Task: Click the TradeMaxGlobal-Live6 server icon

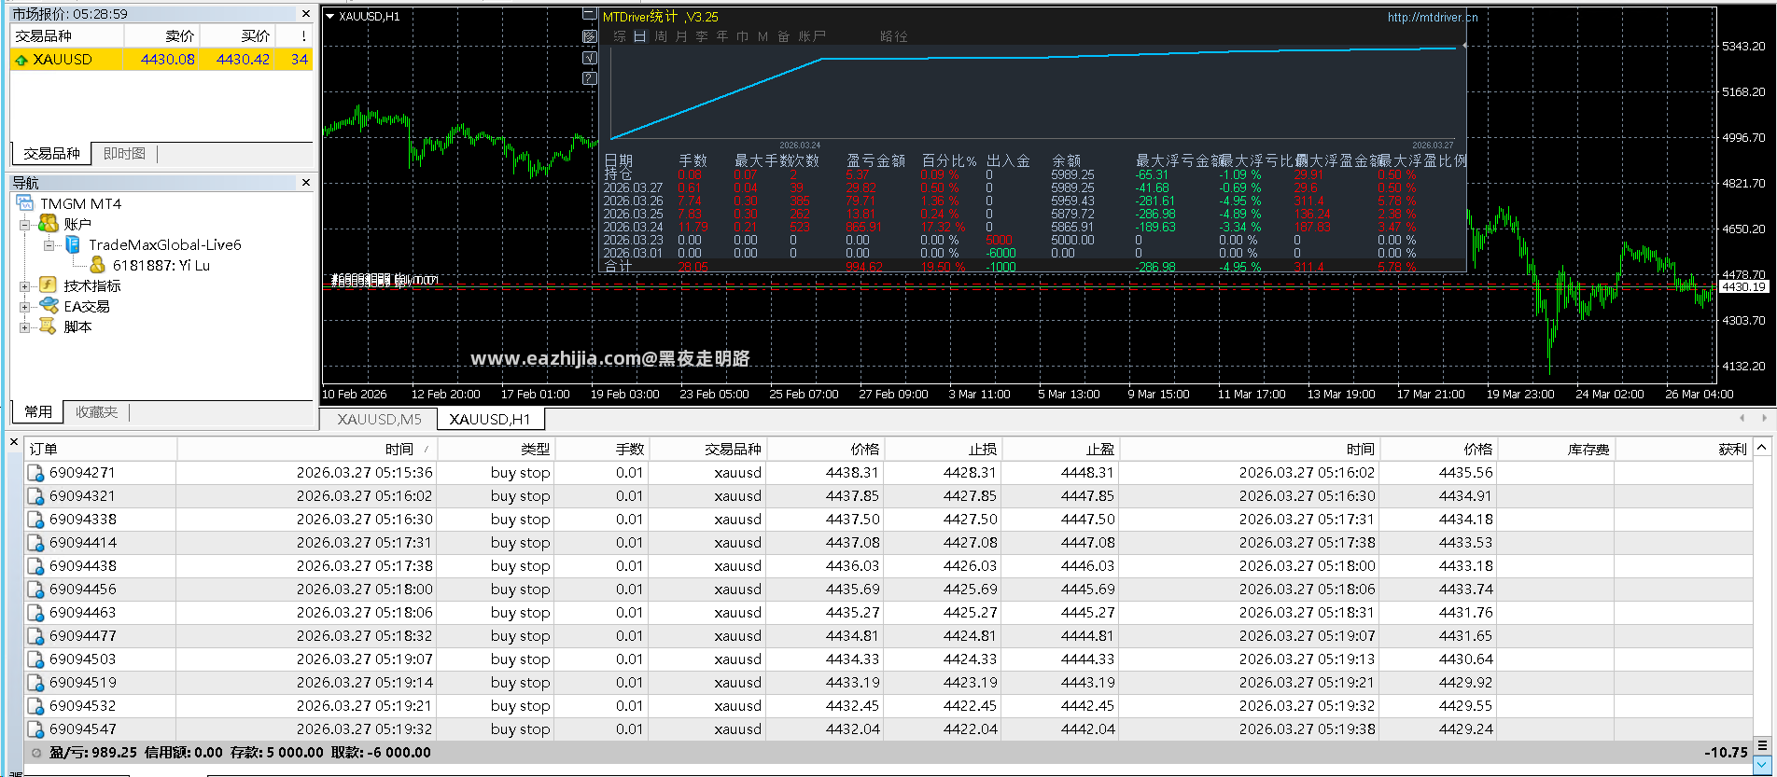Action: (x=73, y=244)
